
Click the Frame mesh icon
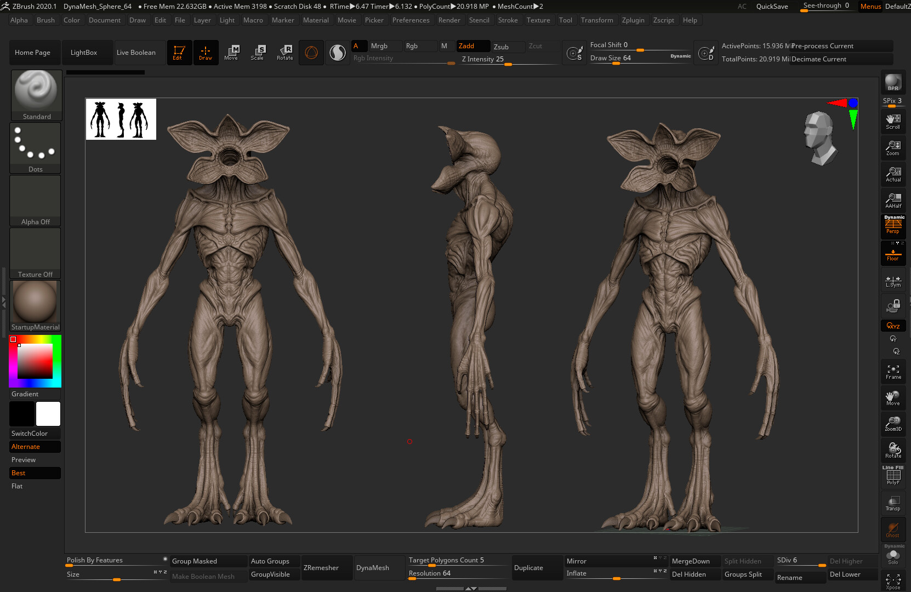tap(893, 372)
